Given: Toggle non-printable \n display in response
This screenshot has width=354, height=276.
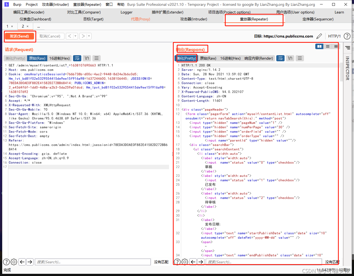Looking at the screenshot, I should (x=290, y=58).
